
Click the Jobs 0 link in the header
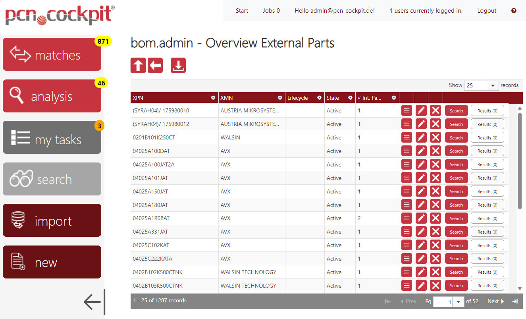[271, 10]
